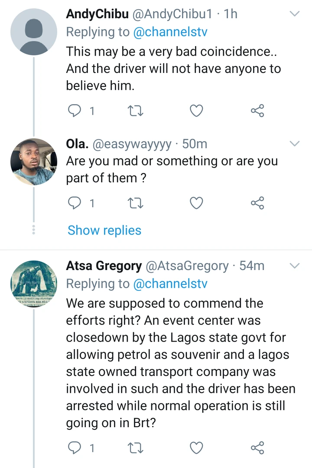
Task: View Ola's profile photo
Action: (x=34, y=162)
